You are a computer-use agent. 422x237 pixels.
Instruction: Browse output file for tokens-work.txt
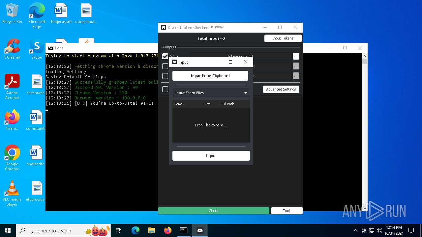click(x=296, y=56)
